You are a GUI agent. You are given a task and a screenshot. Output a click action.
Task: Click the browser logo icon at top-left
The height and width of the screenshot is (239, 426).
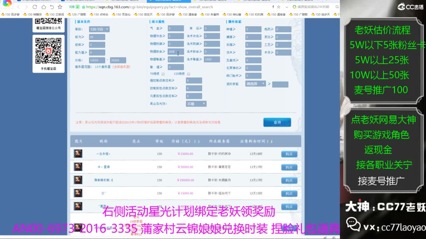point(7,4)
